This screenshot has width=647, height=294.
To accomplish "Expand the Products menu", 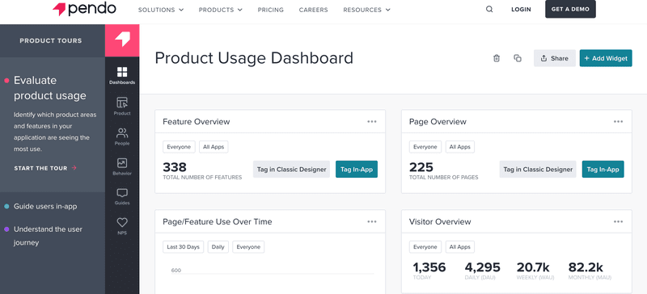I will (x=220, y=10).
